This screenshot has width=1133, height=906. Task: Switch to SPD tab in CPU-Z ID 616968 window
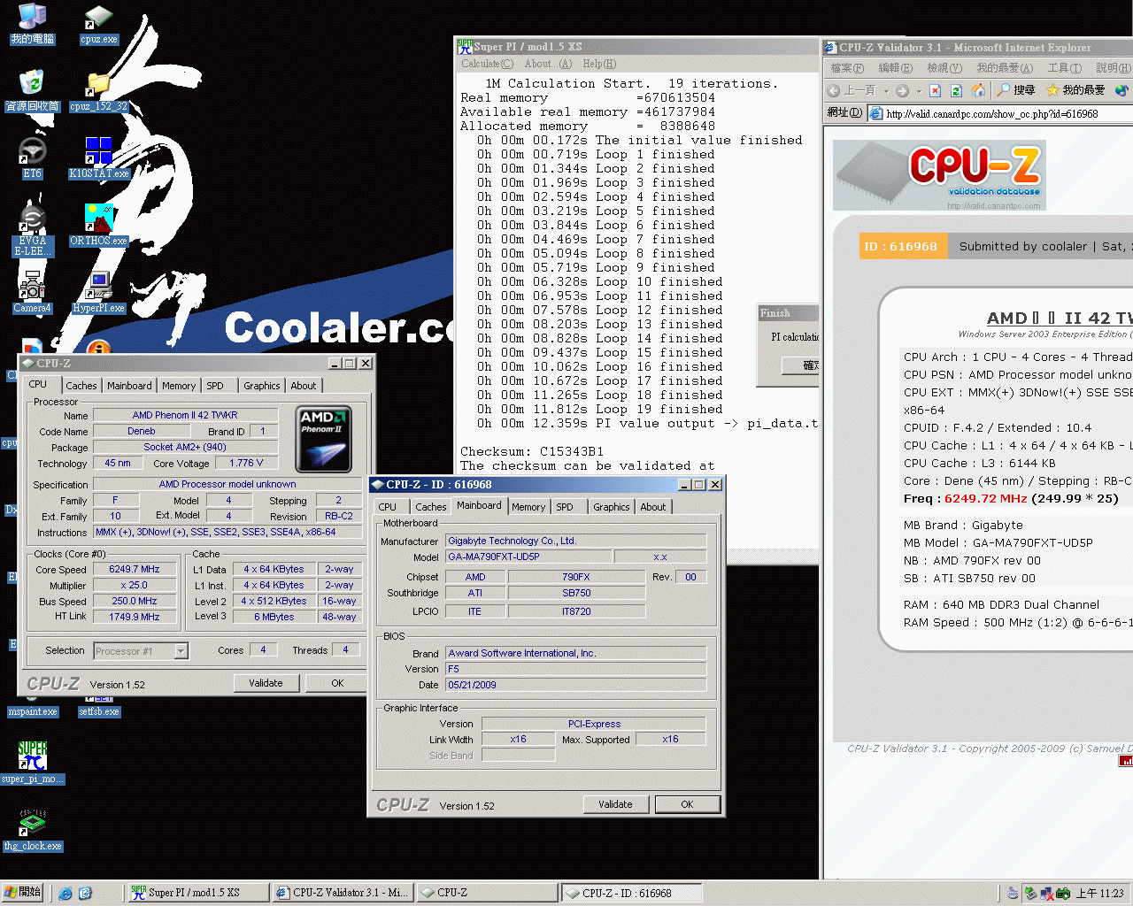pyautogui.click(x=565, y=507)
